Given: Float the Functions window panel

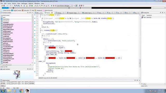Looking at the screenshot, I should coord(30,13).
